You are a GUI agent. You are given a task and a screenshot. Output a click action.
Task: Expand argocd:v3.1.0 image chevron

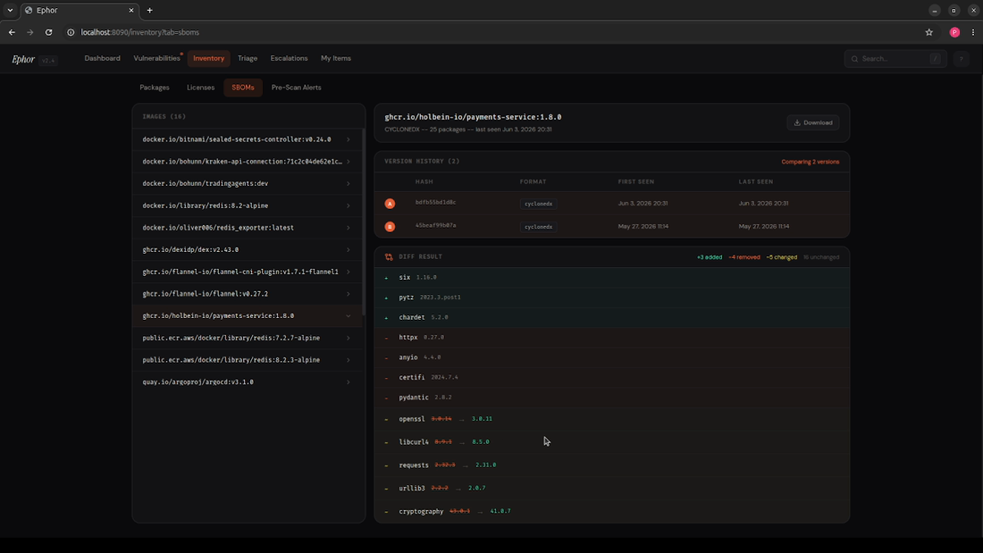coord(349,381)
